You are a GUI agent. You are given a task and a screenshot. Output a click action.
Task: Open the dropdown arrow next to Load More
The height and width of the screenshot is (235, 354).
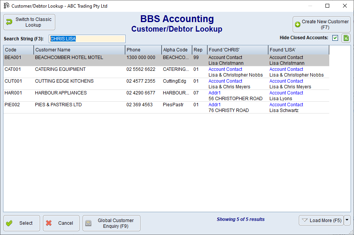point(347,220)
